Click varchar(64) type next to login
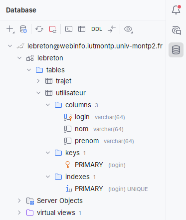This screenshot has width=186, height=220. click(110, 117)
